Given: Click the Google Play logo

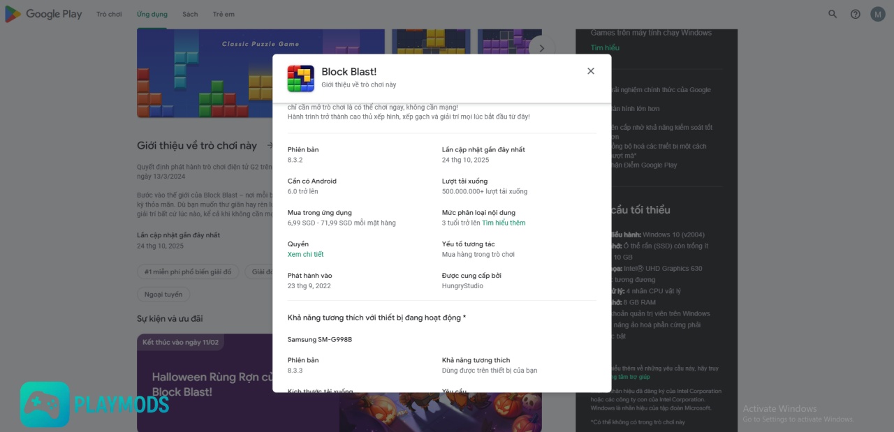Looking at the screenshot, I should (43, 14).
